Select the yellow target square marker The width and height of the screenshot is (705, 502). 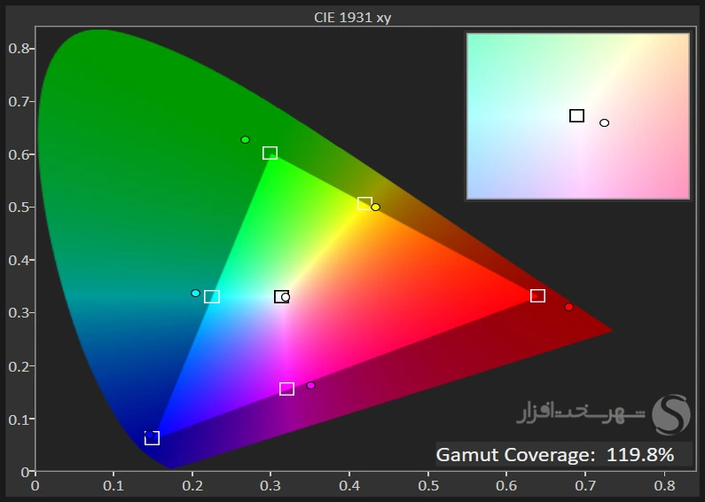point(364,203)
